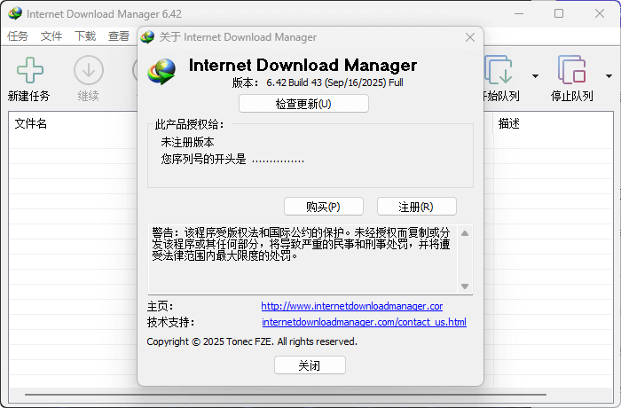
Task: Click warning text scroll up arrow
Action: pos(465,233)
